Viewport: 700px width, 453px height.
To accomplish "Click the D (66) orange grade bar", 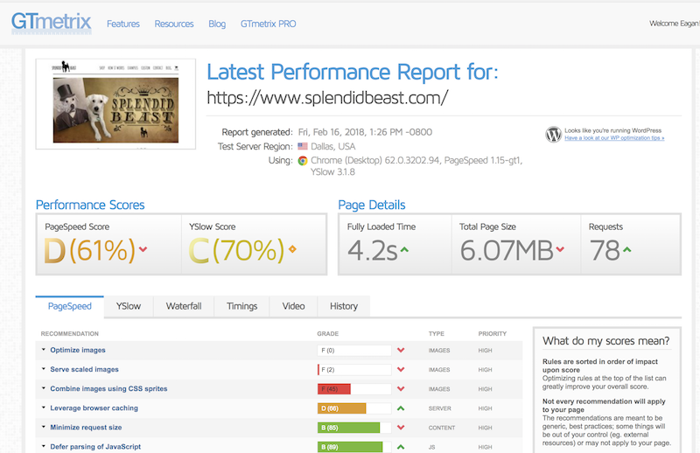I will pos(354,408).
